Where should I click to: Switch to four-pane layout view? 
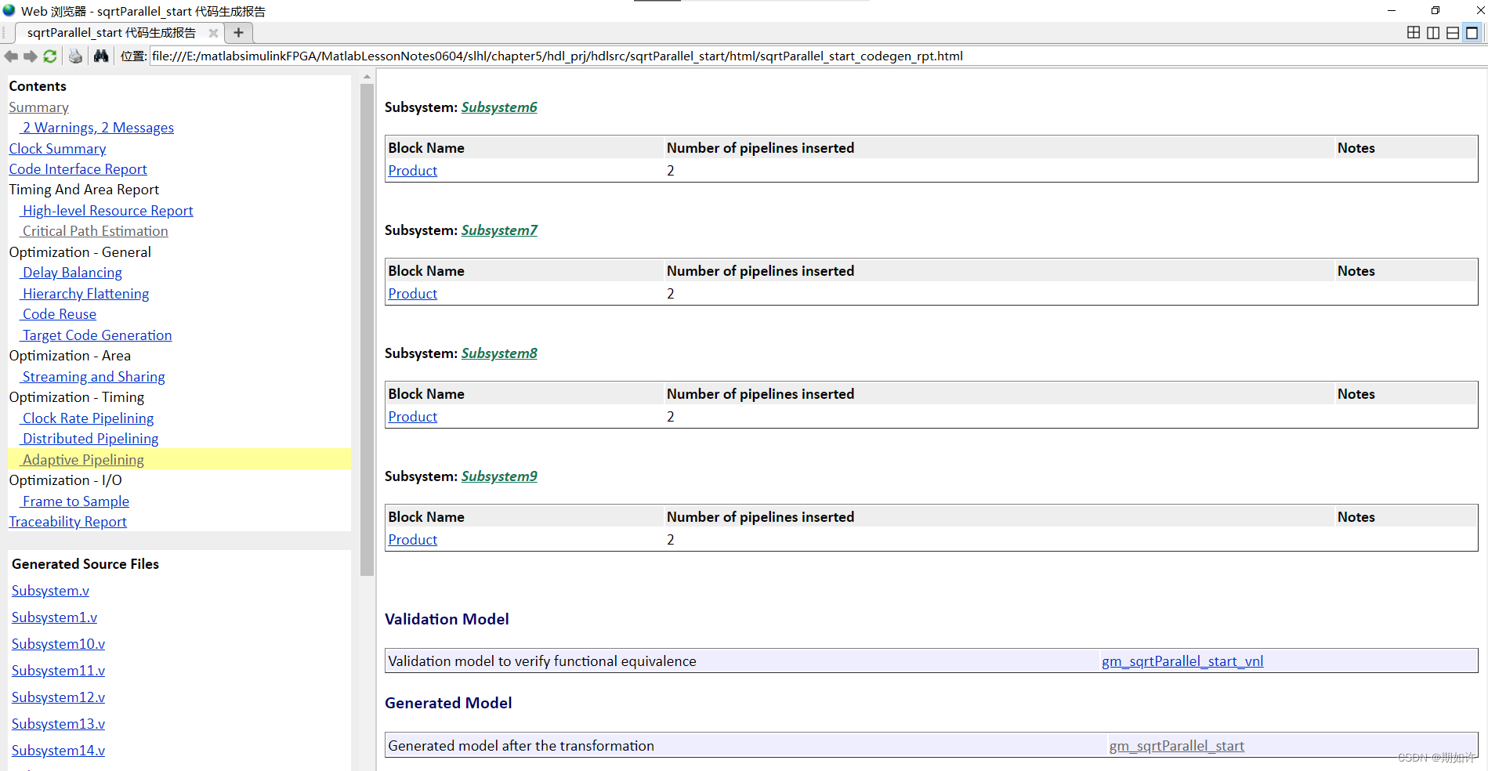1414,32
